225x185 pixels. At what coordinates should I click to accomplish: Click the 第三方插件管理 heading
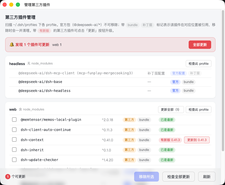click(20, 17)
